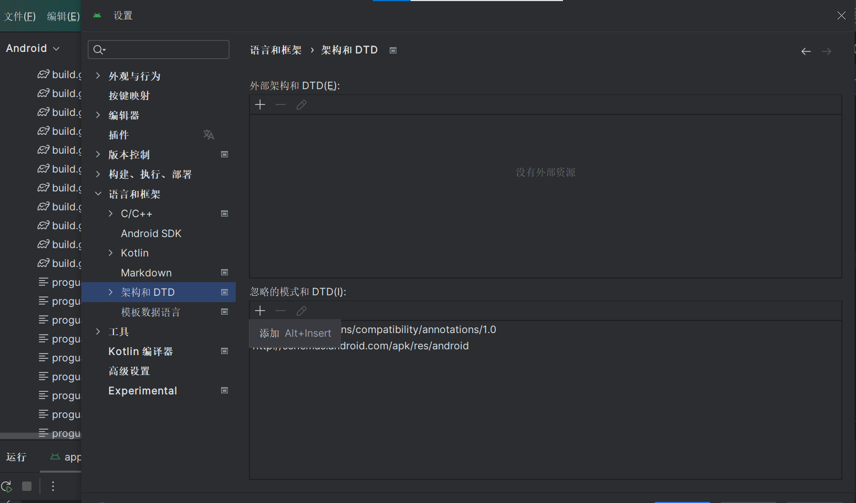The height and width of the screenshot is (503, 856).
Task: Open the Android project view selector
Action: [x=32, y=48]
